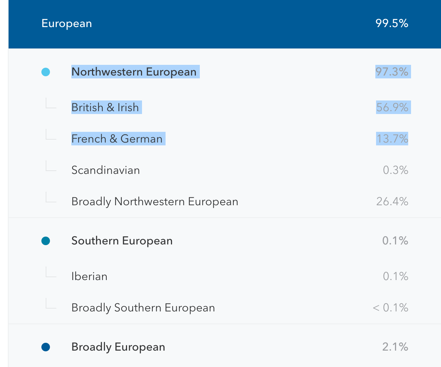Open the Scandinavian ancestry entry
The image size is (441, 367).
click(106, 170)
